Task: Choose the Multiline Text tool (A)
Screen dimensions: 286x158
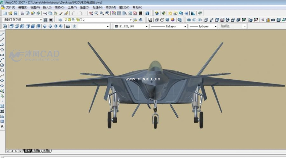Action: click(x=2, y=127)
